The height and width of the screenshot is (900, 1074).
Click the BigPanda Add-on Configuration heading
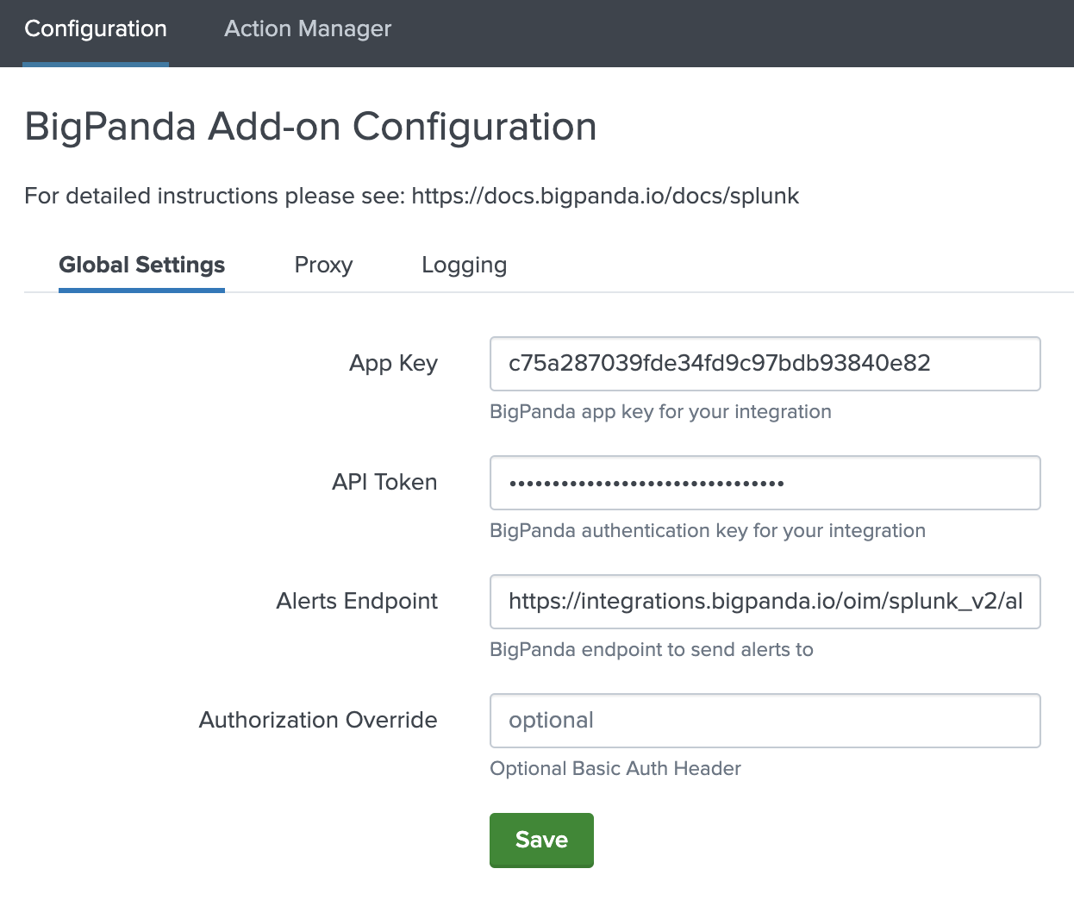(x=310, y=127)
